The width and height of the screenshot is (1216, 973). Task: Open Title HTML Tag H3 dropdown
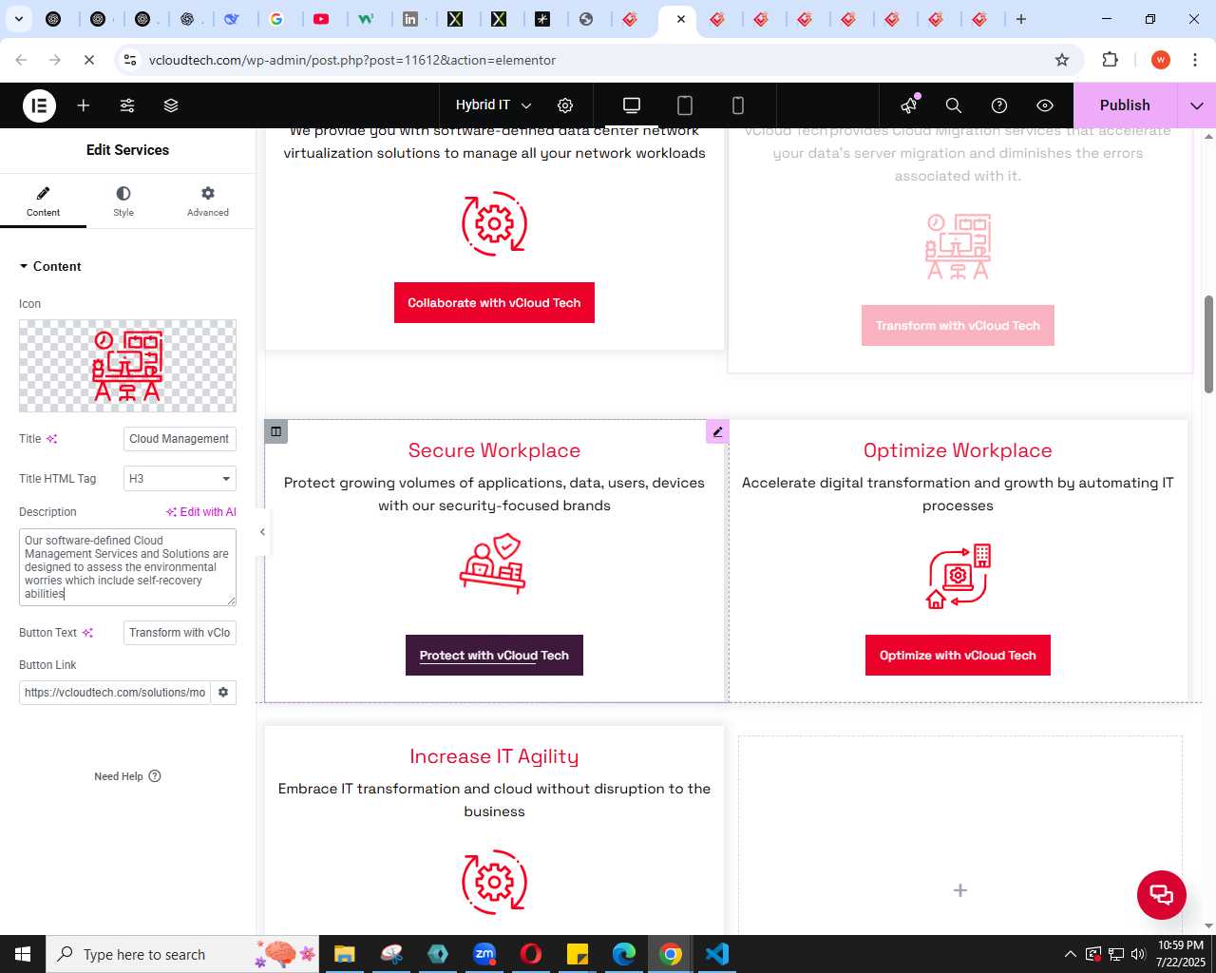point(180,479)
